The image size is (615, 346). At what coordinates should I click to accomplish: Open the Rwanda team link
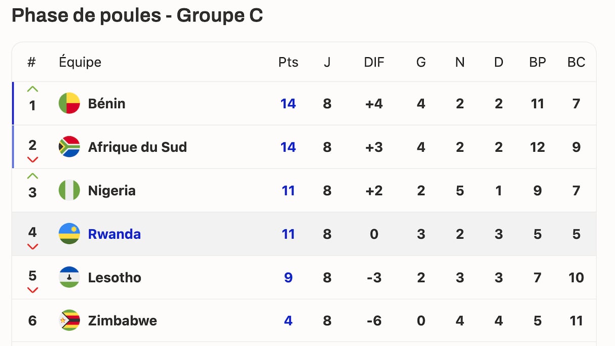(114, 234)
